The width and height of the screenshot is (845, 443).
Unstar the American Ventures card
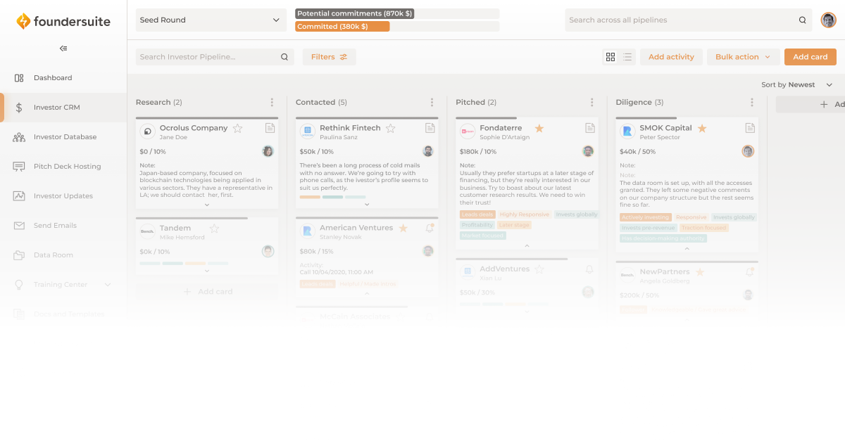[x=403, y=229]
